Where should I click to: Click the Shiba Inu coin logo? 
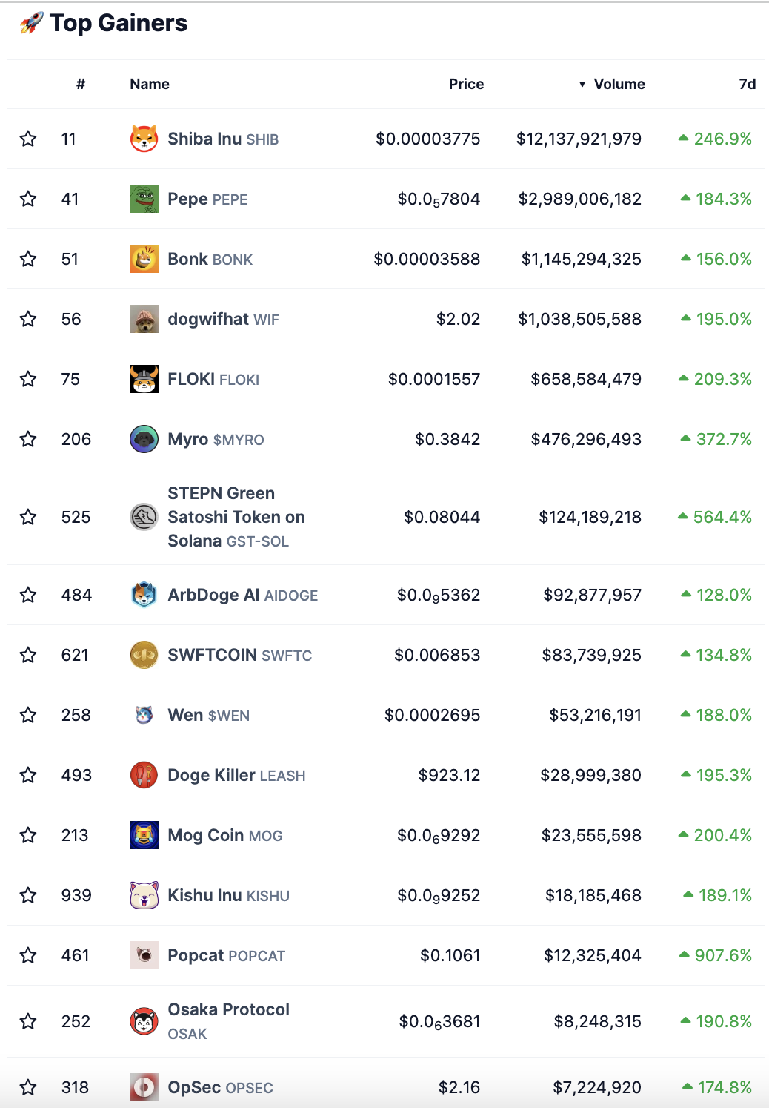(144, 139)
